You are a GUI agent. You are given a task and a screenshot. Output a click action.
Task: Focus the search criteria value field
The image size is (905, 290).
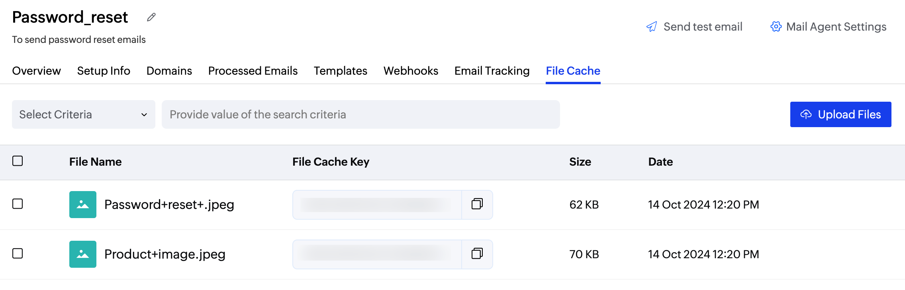[x=360, y=114]
